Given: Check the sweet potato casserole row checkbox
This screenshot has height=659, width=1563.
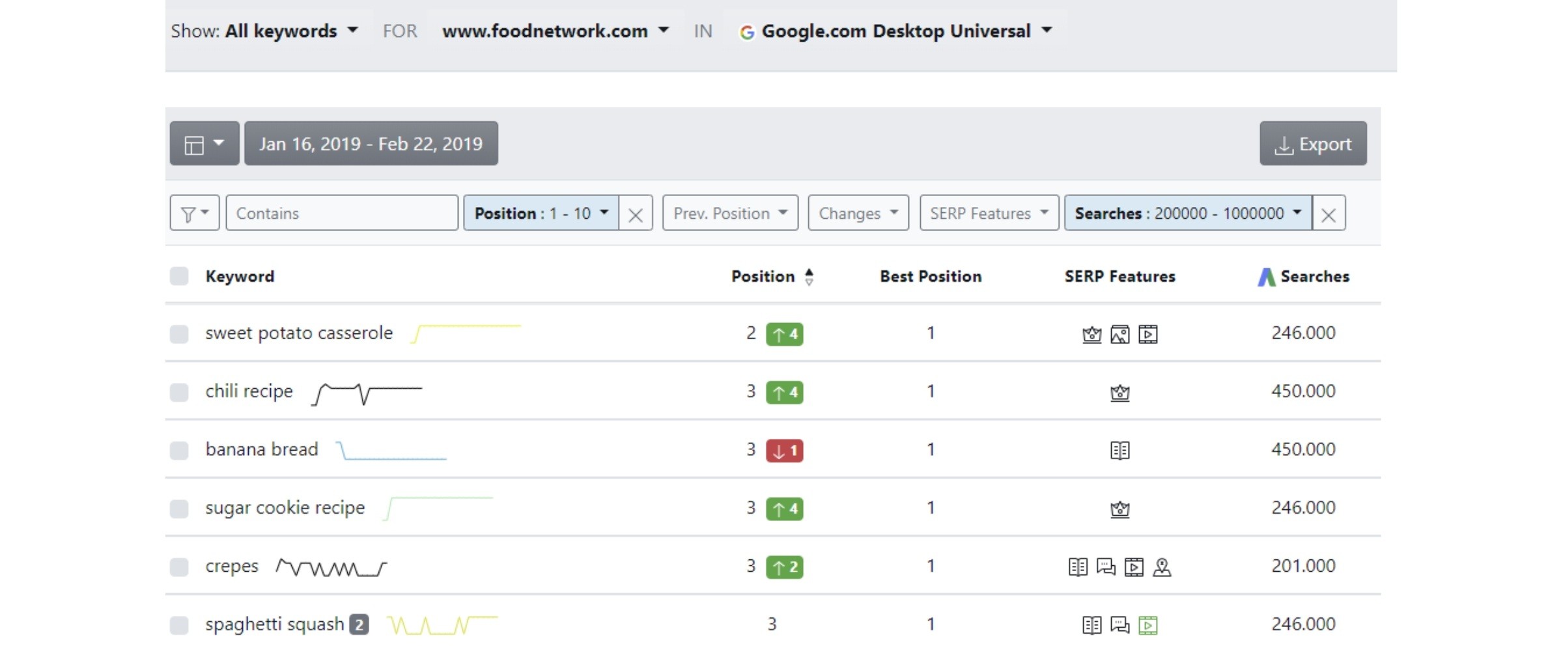Looking at the screenshot, I should [x=179, y=333].
